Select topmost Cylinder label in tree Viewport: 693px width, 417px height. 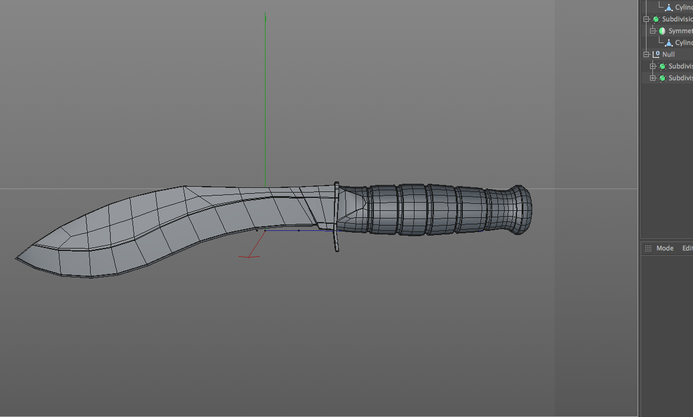[684, 8]
